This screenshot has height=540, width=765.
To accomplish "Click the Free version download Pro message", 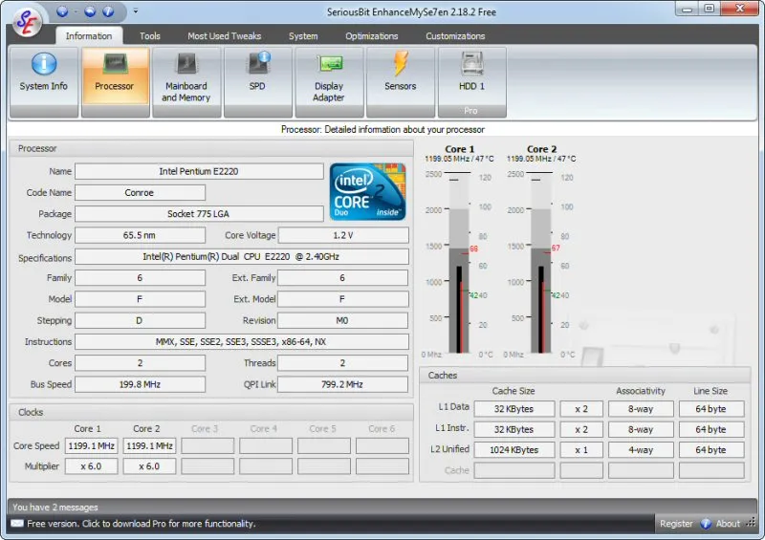I will click(x=141, y=524).
